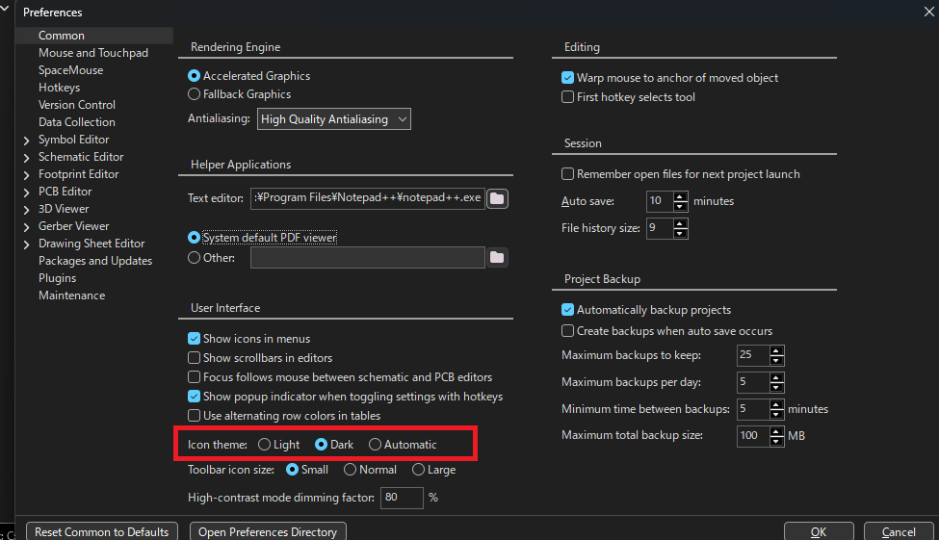Expand the PCB Editor tree node
Image resolution: width=939 pixels, height=540 pixels.
point(26,193)
